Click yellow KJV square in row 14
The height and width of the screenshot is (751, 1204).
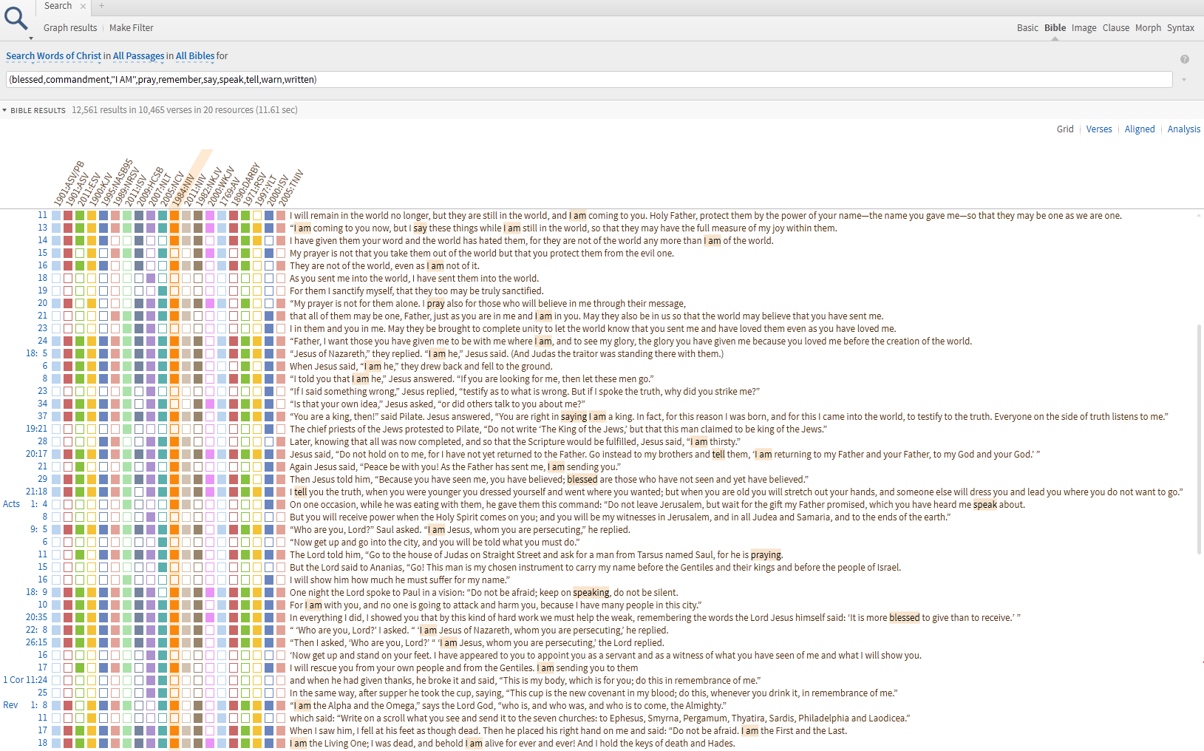(x=92, y=241)
